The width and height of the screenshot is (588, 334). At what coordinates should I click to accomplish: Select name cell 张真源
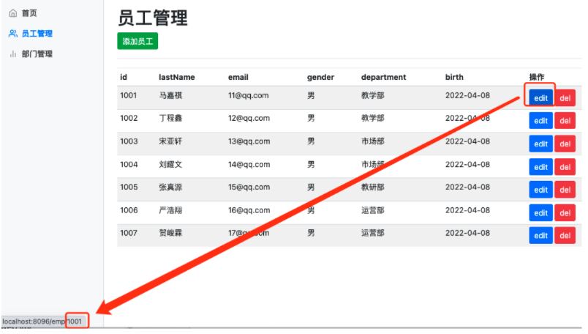(x=170, y=187)
